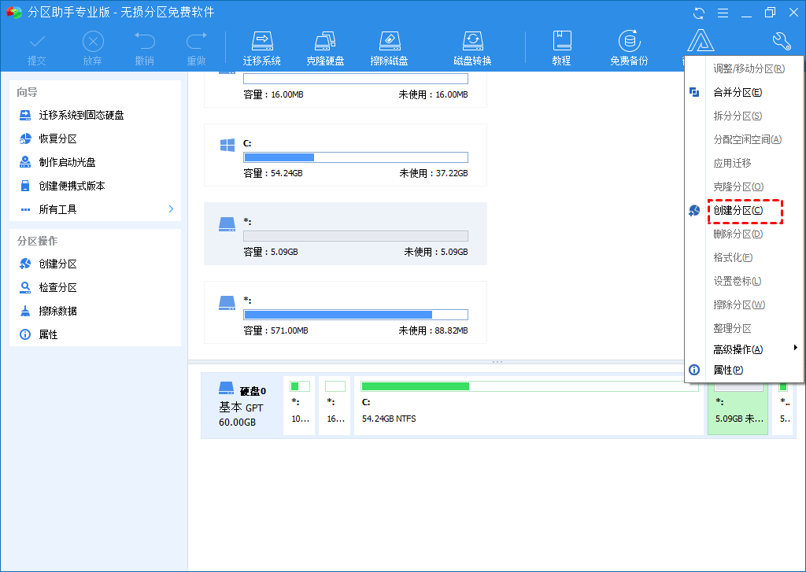The width and height of the screenshot is (806, 572).
Task: Open the wrench tools icon in the toolbar
Action: pyautogui.click(x=782, y=41)
